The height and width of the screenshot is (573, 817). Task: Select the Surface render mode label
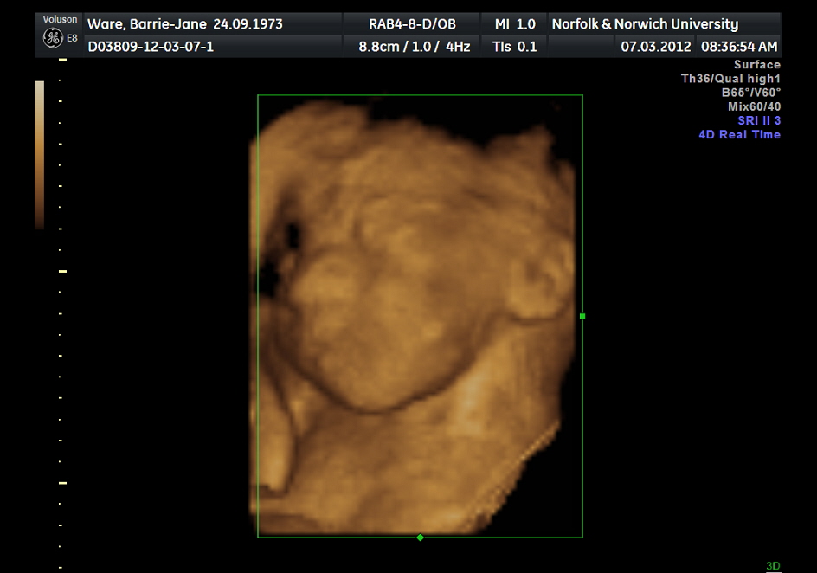pos(756,65)
